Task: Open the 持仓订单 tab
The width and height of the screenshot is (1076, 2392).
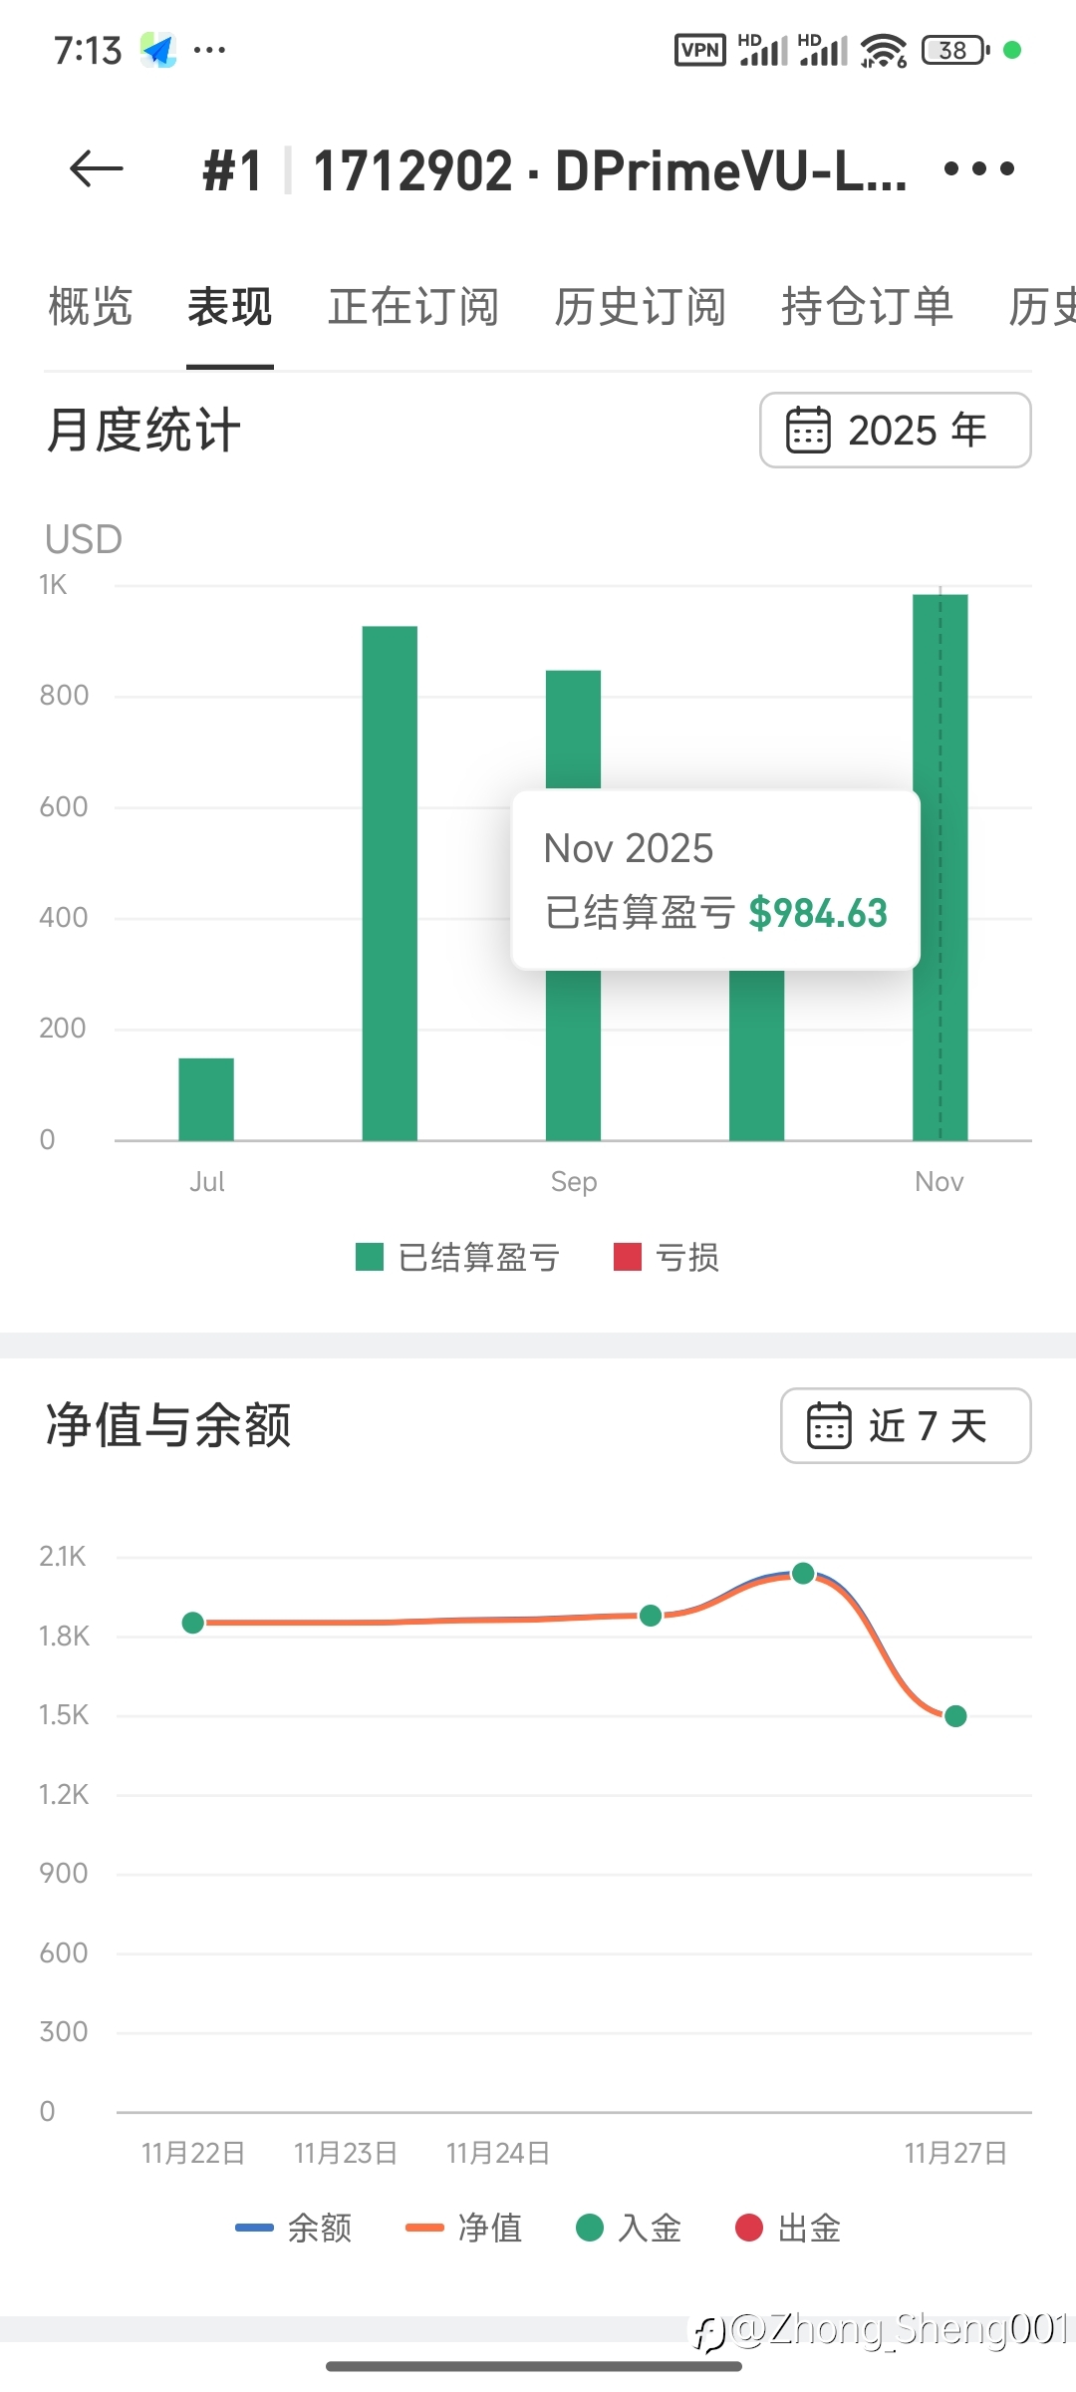Action: tap(868, 306)
